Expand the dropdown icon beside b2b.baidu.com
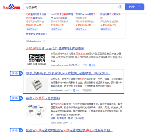The image size is (148, 132). pos(44,41)
